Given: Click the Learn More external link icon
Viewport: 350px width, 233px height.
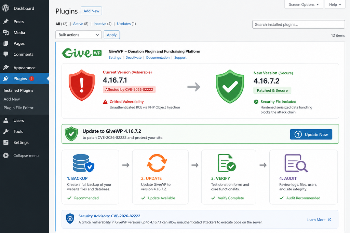Looking at the screenshot, I should (329, 220).
